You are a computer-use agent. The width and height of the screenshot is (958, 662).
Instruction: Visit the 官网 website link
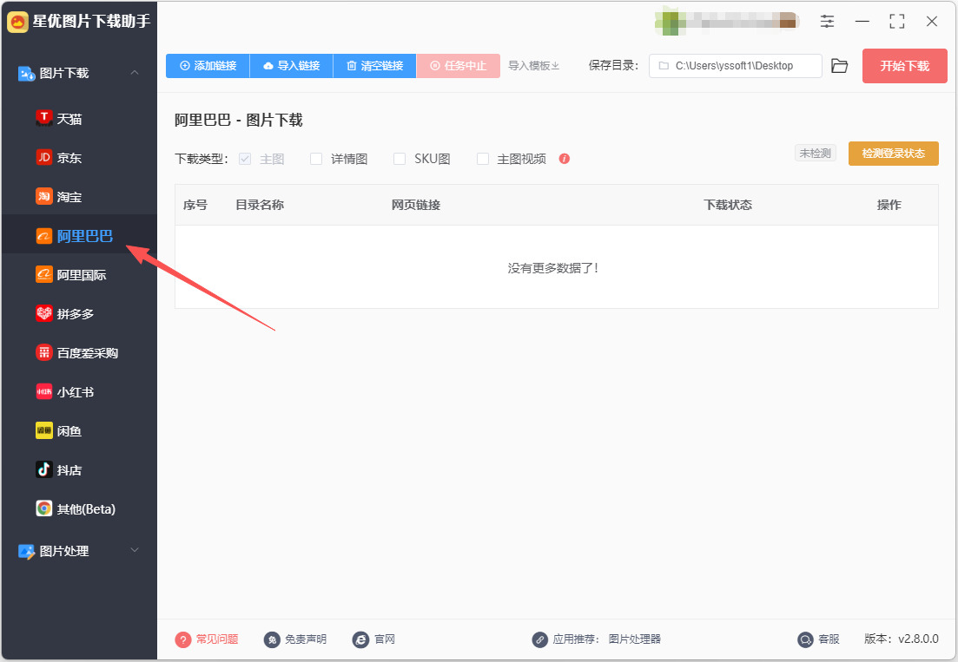[x=374, y=639]
